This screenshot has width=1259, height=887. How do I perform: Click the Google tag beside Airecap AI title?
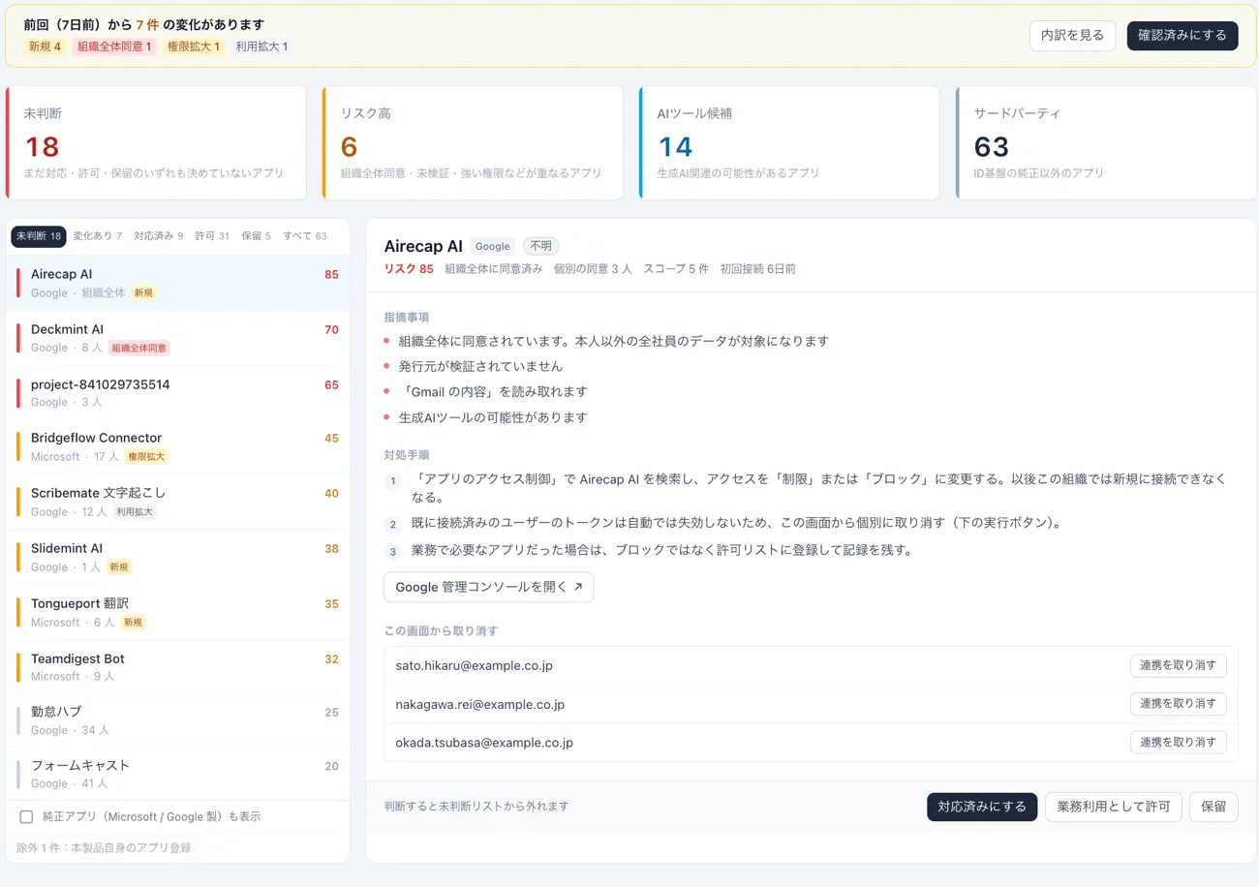point(492,246)
